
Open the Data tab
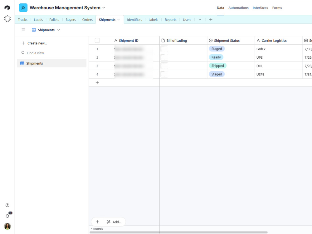[221, 8]
